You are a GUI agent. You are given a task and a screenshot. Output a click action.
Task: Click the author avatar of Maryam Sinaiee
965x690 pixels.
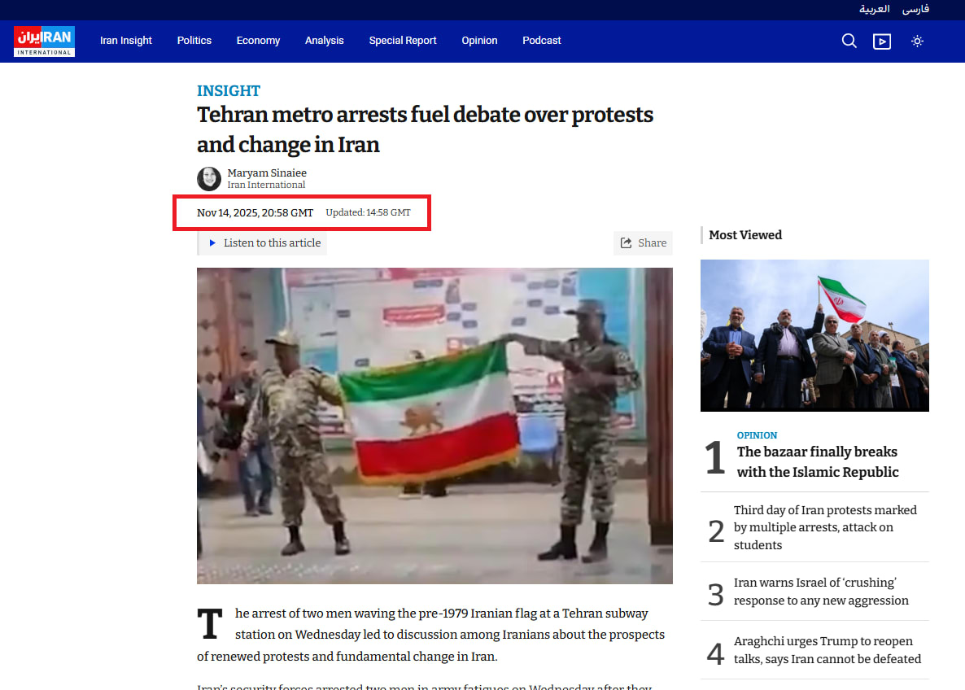pyautogui.click(x=209, y=178)
